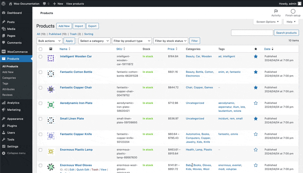Click the Search products button
Image resolution: width=303 pixels, height=173 pixels.
[x=286, y=33]
